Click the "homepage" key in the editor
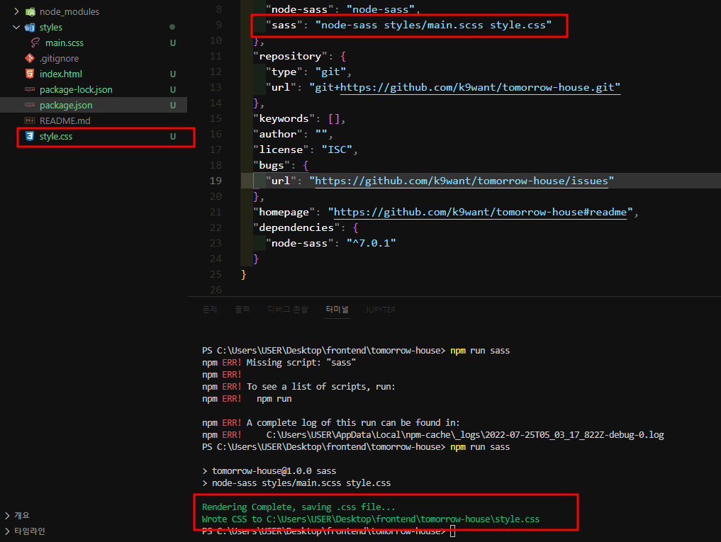 tap(284, 212)
